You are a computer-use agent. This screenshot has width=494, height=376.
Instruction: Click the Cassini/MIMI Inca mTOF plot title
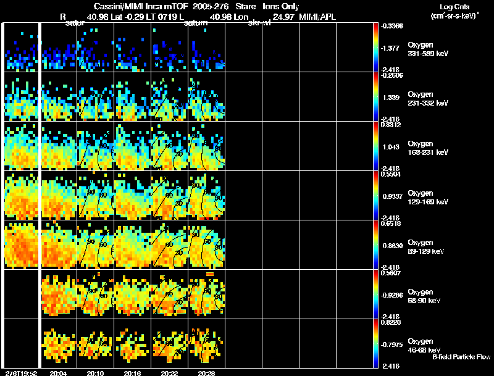pyautogui.click(x=196, y=7)
